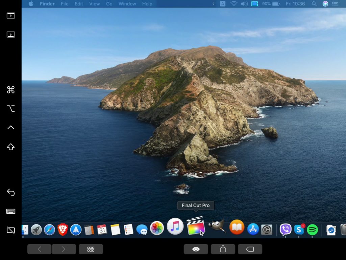Open Spark mail app in Dock
The height and width of the screenshot is (260, 346).
(76, 230)
